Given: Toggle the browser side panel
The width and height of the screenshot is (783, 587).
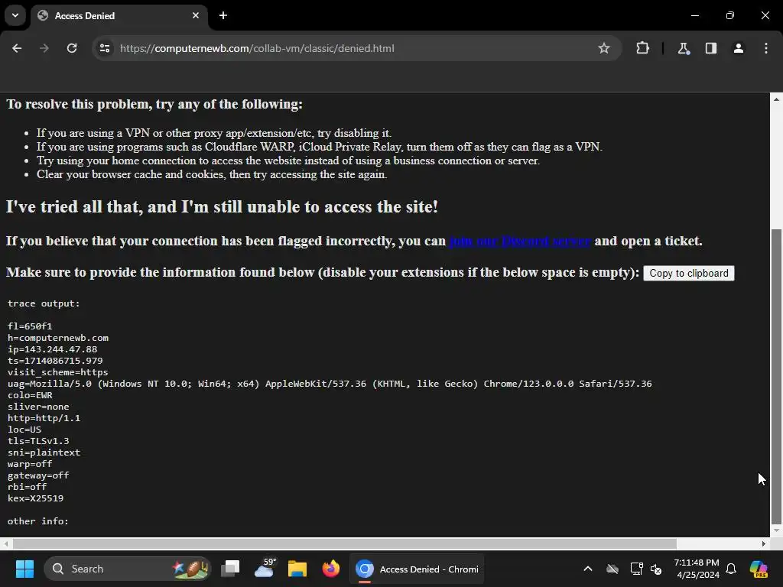Looking at the screenshot, I should pos(710,48).
